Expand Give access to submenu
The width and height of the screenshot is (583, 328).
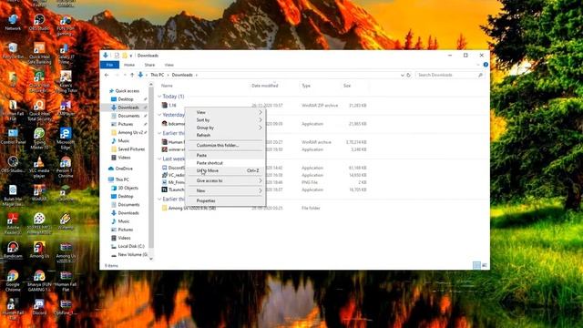tap(225, 180)
